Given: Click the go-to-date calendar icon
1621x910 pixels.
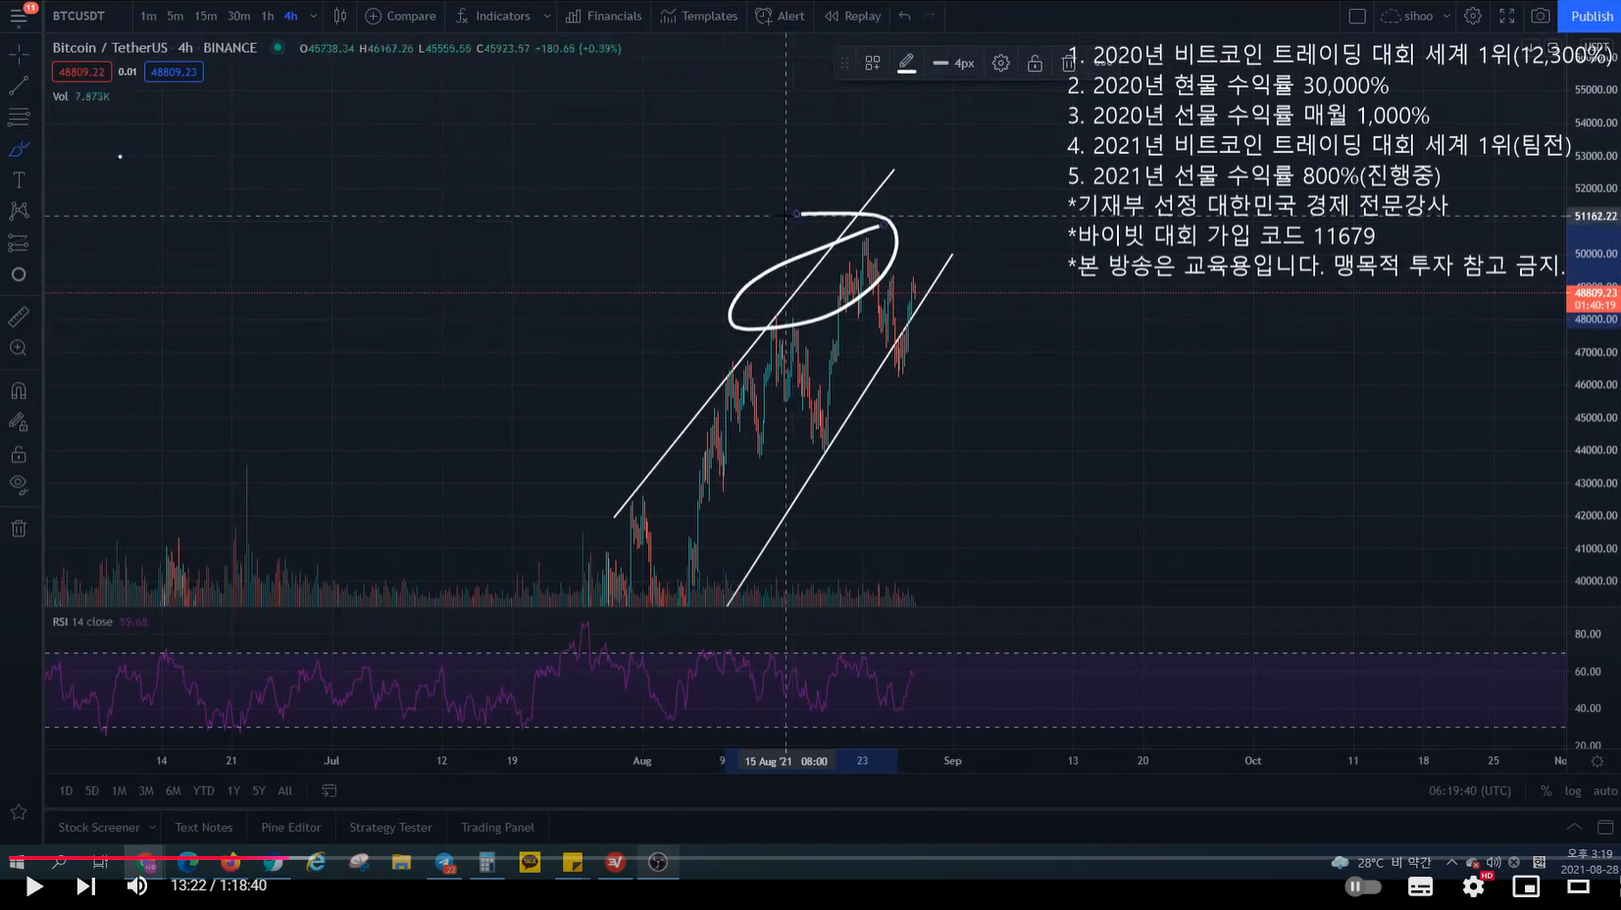Looking at the screenshot, I should pos(329,790).
